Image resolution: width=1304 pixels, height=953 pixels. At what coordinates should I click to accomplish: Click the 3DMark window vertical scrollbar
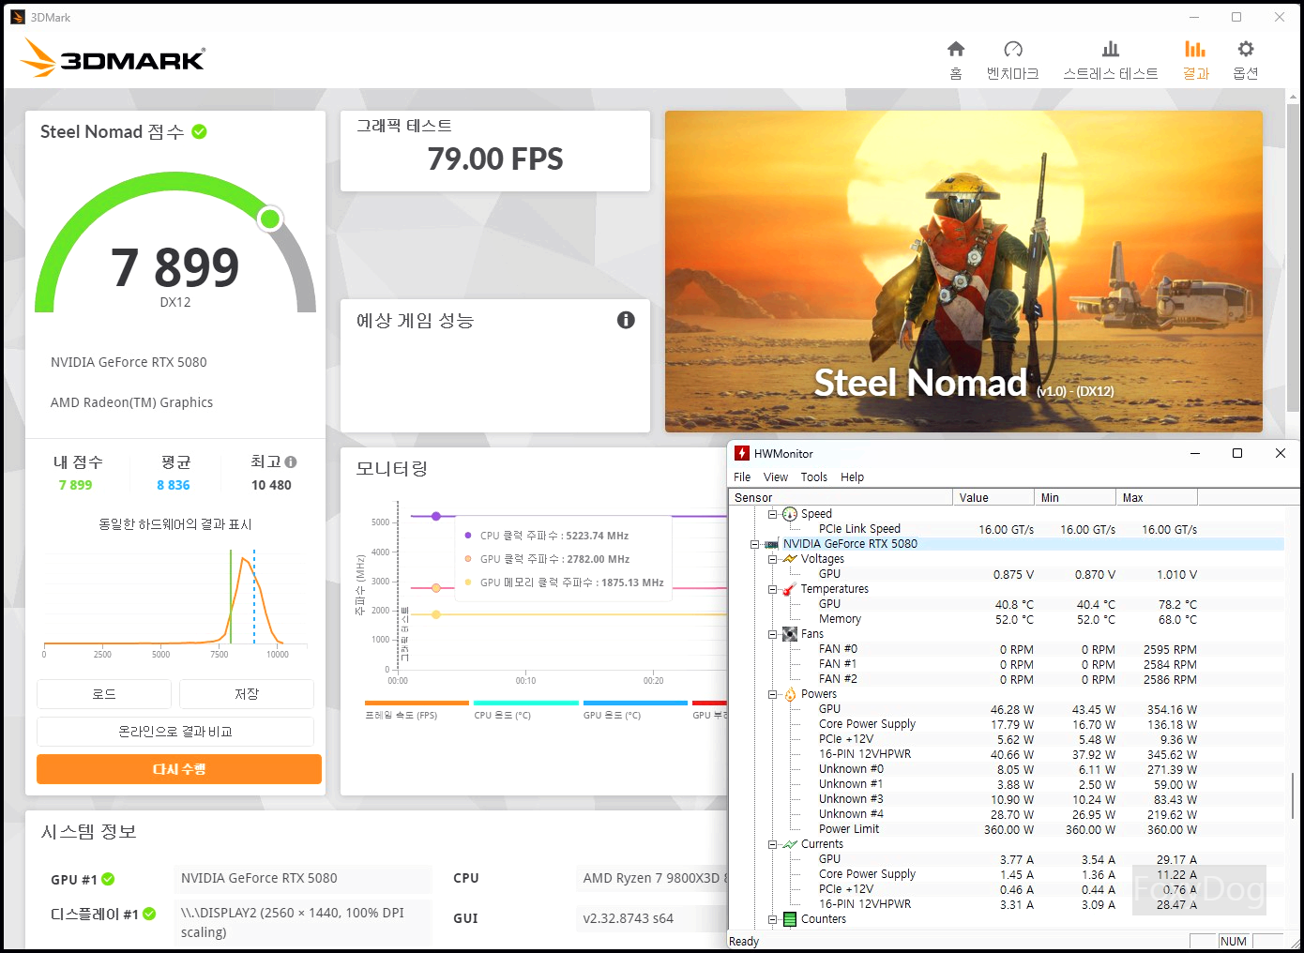[x=1294, y=258]
